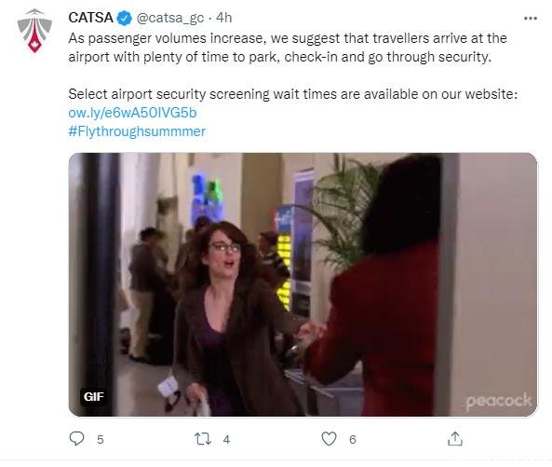Click the reply count 5

[x=101, y=440]
